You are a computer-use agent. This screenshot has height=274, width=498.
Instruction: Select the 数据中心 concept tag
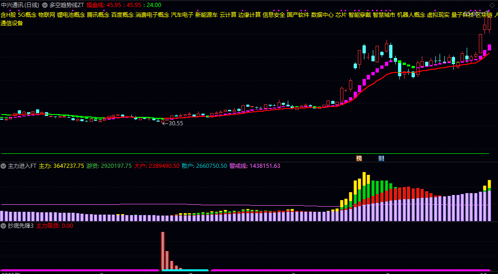point(322,14)
